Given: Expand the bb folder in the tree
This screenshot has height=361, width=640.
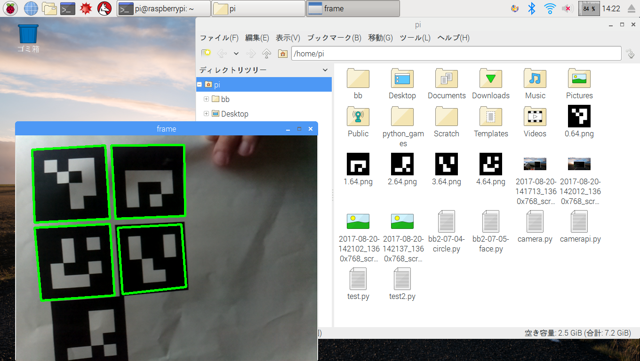Looking at the screenshot, I should tap(206, 99).
